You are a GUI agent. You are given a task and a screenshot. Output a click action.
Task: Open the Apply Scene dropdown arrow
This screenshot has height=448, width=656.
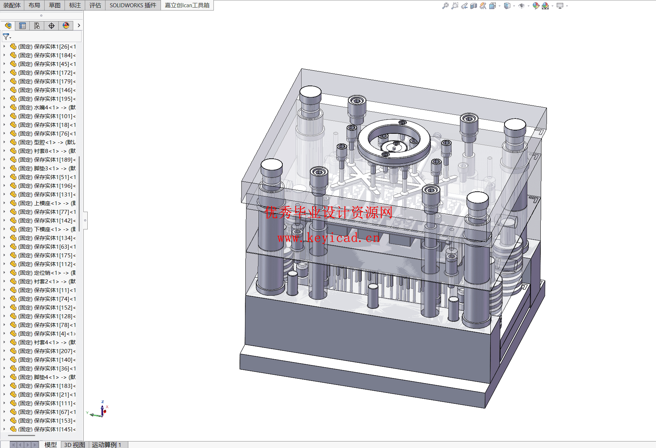pos(552,6)
